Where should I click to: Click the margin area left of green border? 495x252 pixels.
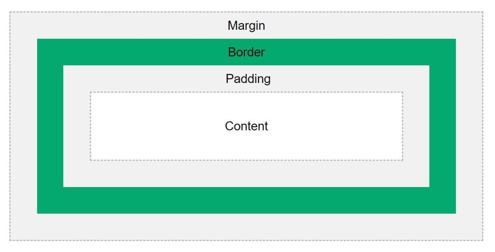pos(24,126)
